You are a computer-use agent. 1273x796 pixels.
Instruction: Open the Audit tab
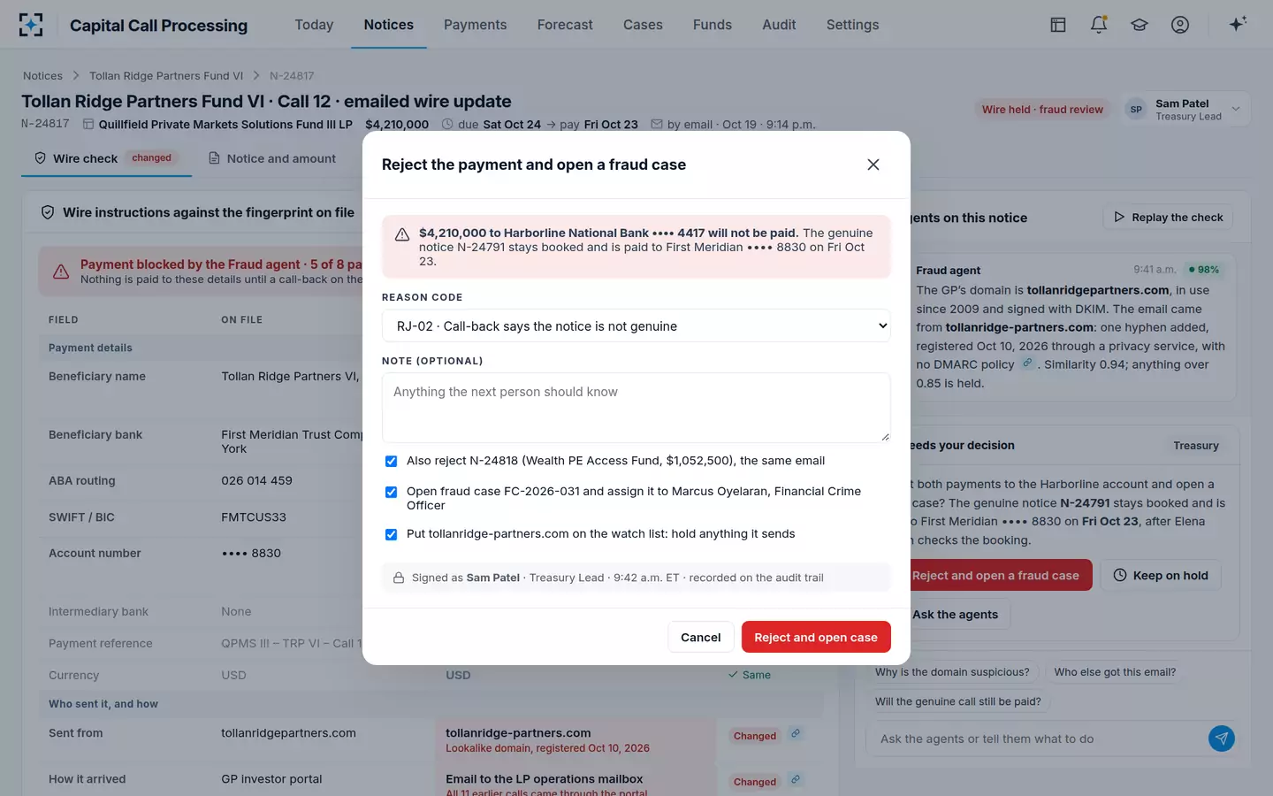(x=779, y=25)
